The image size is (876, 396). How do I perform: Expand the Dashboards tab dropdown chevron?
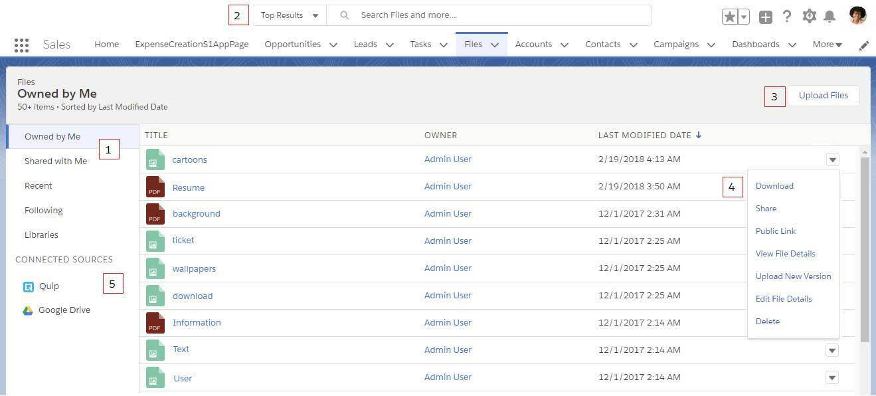tap(792, 45)
